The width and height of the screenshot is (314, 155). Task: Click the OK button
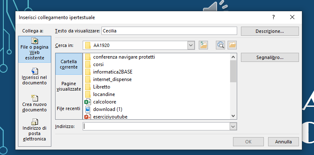[x=248, y=142]
